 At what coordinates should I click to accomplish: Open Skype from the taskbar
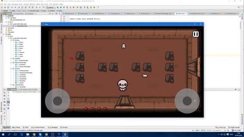(x=40, y=134)
